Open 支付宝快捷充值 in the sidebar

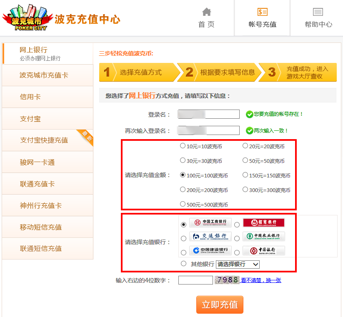coord(48,140)
